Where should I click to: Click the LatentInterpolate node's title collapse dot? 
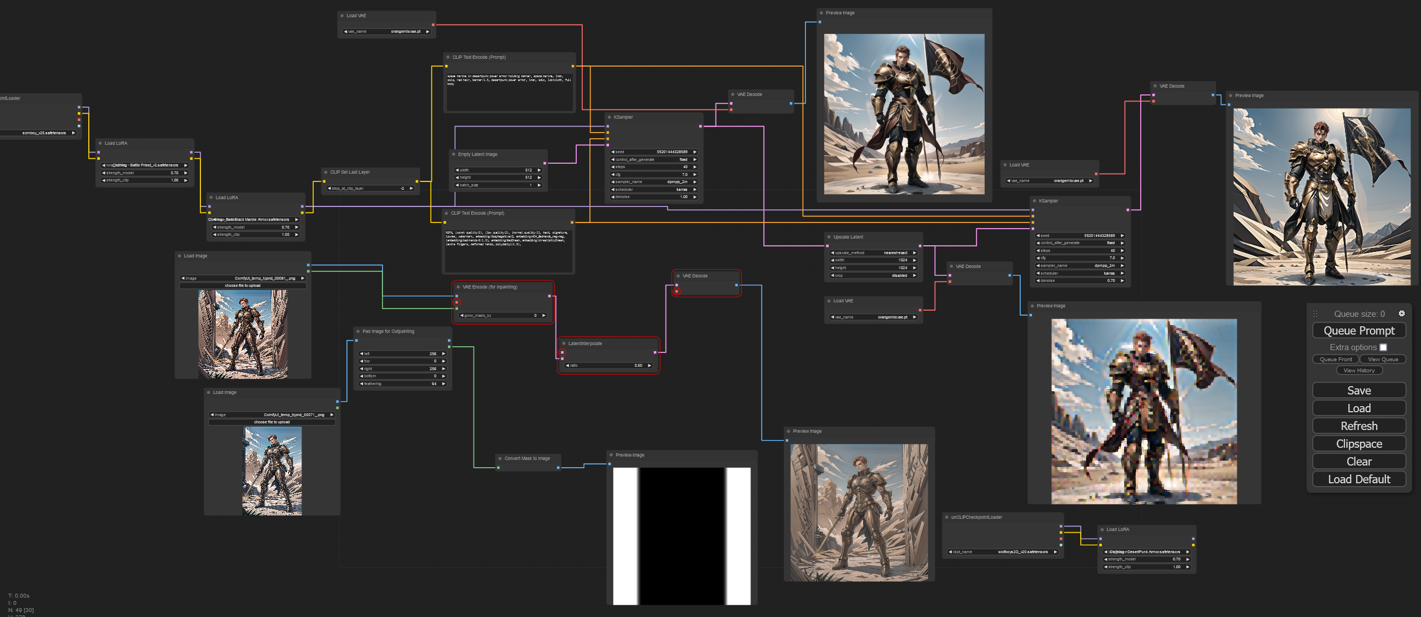click(564, 343)
